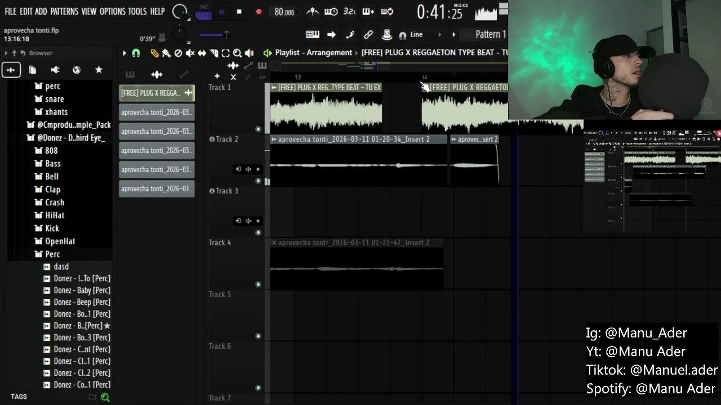The width and height of the screenshot is (721, 405).
Task: Open the TOOLS menu
Action: point(137,11)
